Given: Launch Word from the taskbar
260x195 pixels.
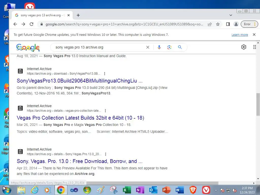Looking at the screenshot, I should (180, 190).
